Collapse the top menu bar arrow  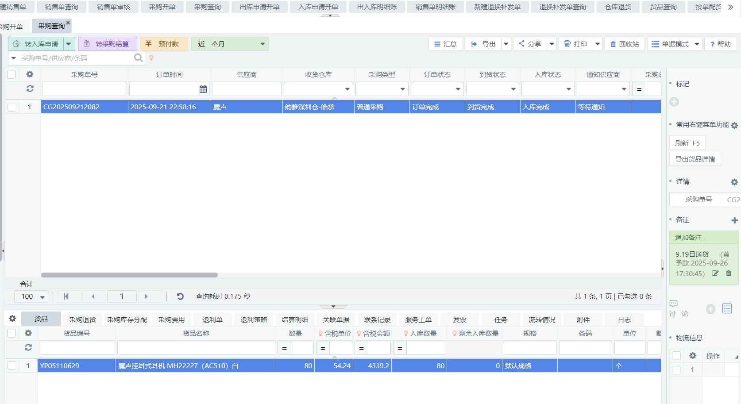[330, 15]
